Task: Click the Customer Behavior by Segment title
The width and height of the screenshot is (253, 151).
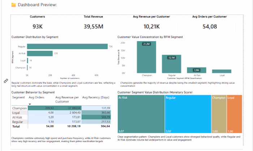Action: coord(33,92)
